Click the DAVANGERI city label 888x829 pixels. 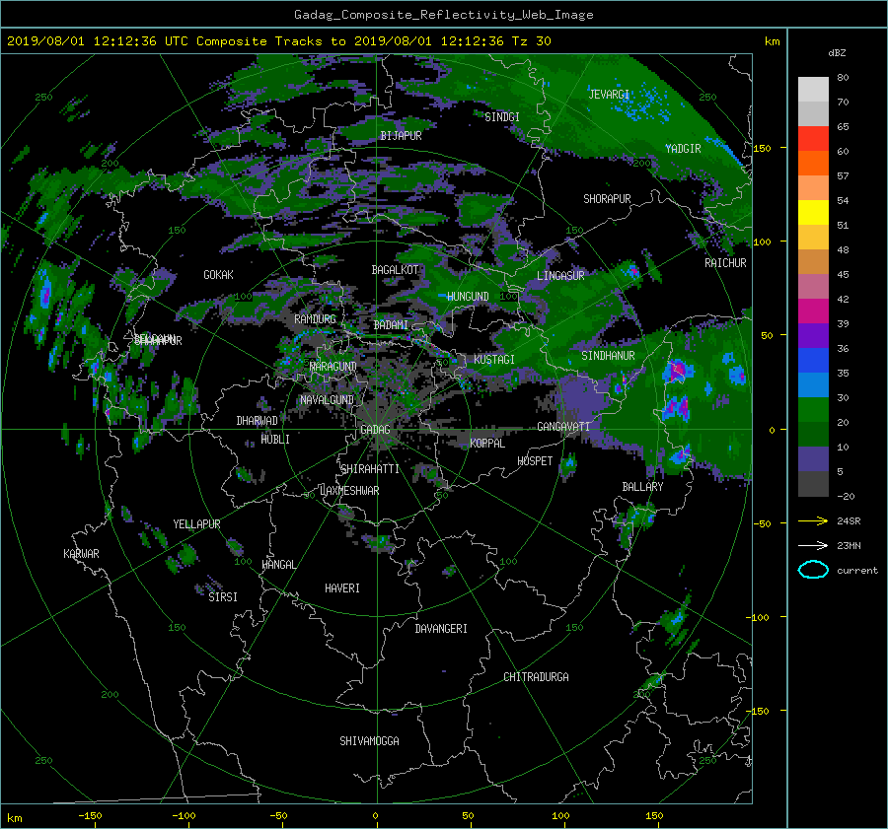tap(441, 629)
